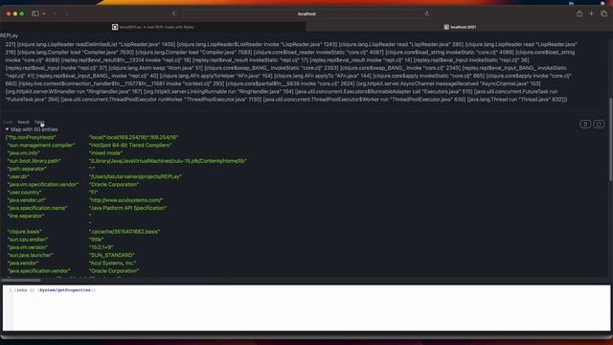Click the "user.country" key
Screen dimensions: 613x345
coord(24,192)
